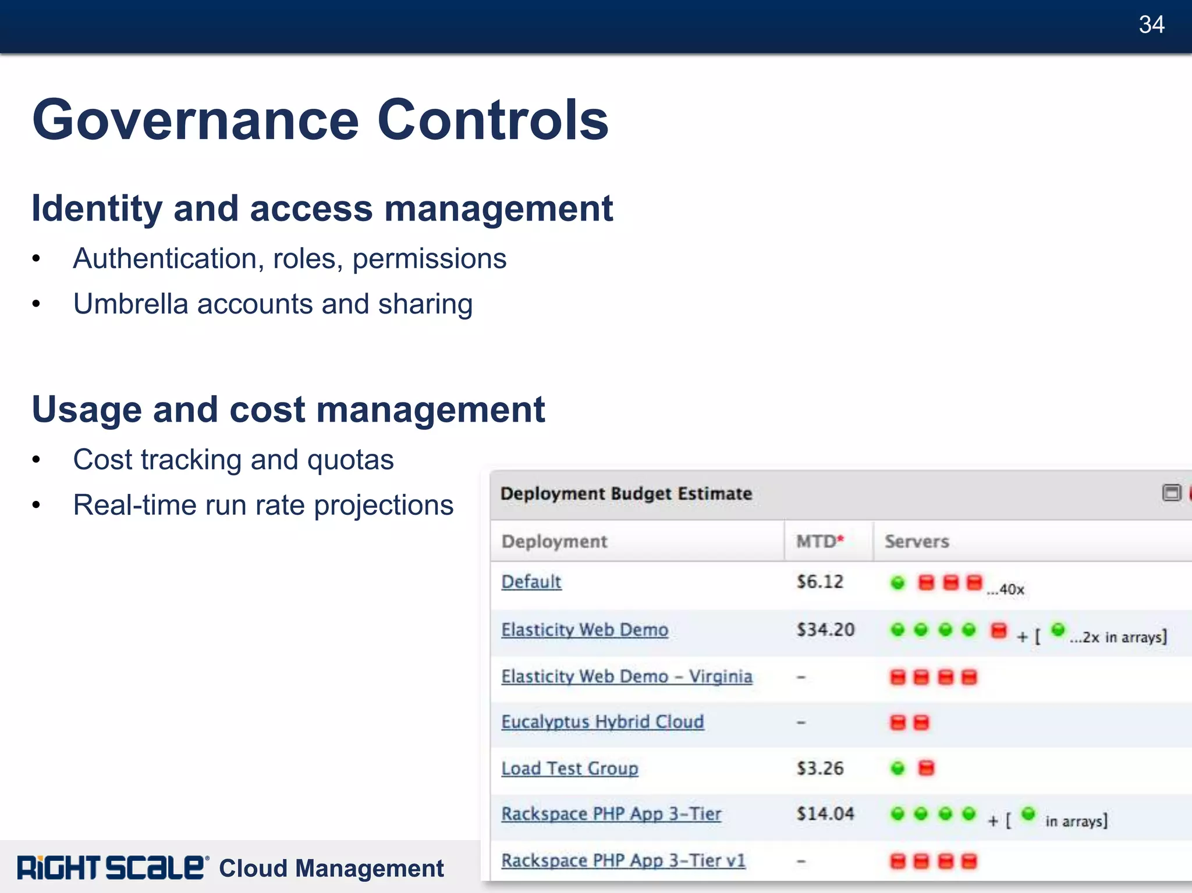Click the last red server icon in Rackspace PHP App 3-Tier v1 row
Image resolution: width=1192 pixels, height=893 pixels.
969,861
